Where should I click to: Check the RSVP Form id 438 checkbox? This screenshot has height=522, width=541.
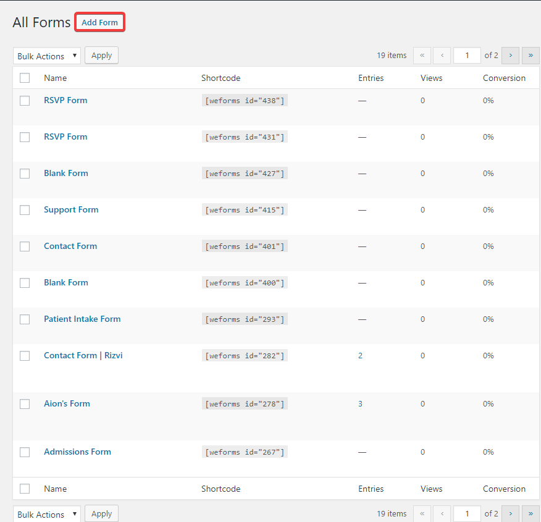pyautogui.click(x=25, y=101)
